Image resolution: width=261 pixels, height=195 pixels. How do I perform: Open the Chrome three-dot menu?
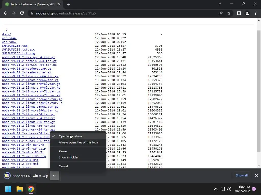(x=255, y=13)
